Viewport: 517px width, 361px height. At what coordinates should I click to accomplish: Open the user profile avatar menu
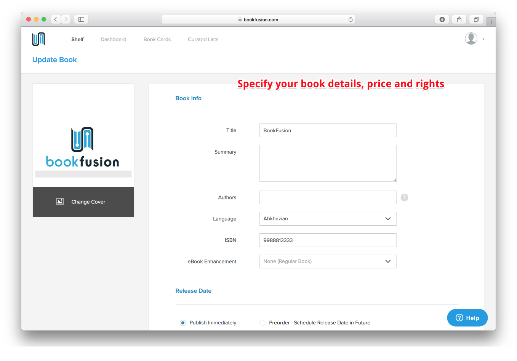tap(471, 39)
